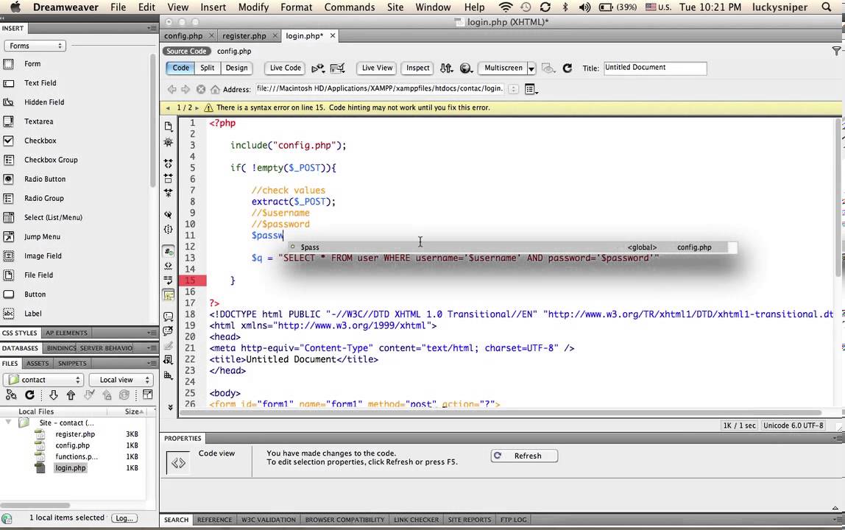Open the Spotlight search magnifier icon
845x530 pixels.
coord(826,7)
